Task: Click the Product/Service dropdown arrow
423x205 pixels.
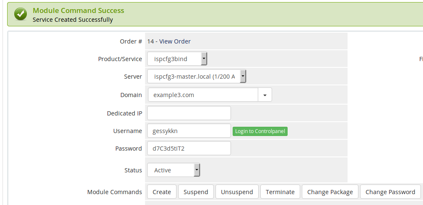Action: coord(204,59)
